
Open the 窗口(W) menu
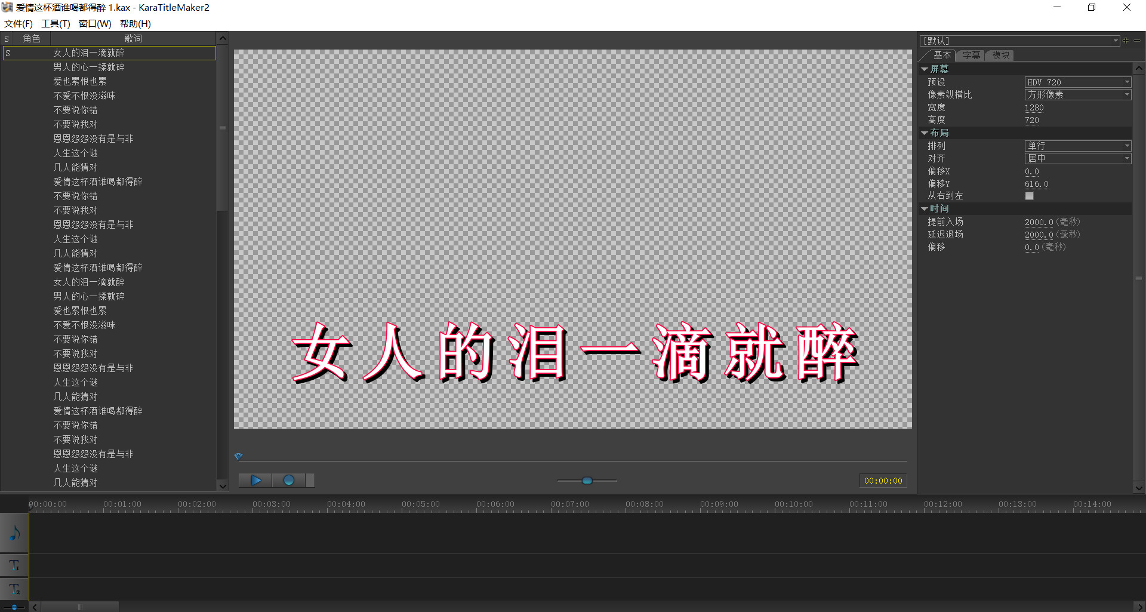pyautogui.click(x=95, y=24)
